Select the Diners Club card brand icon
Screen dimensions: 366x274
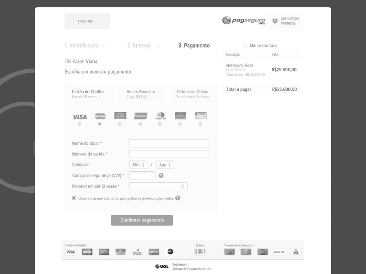tap(160, 116)
